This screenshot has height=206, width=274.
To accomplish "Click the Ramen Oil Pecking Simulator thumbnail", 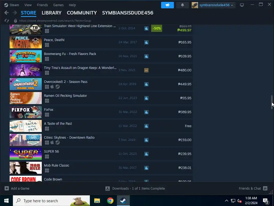I will (x=26, y=98).
